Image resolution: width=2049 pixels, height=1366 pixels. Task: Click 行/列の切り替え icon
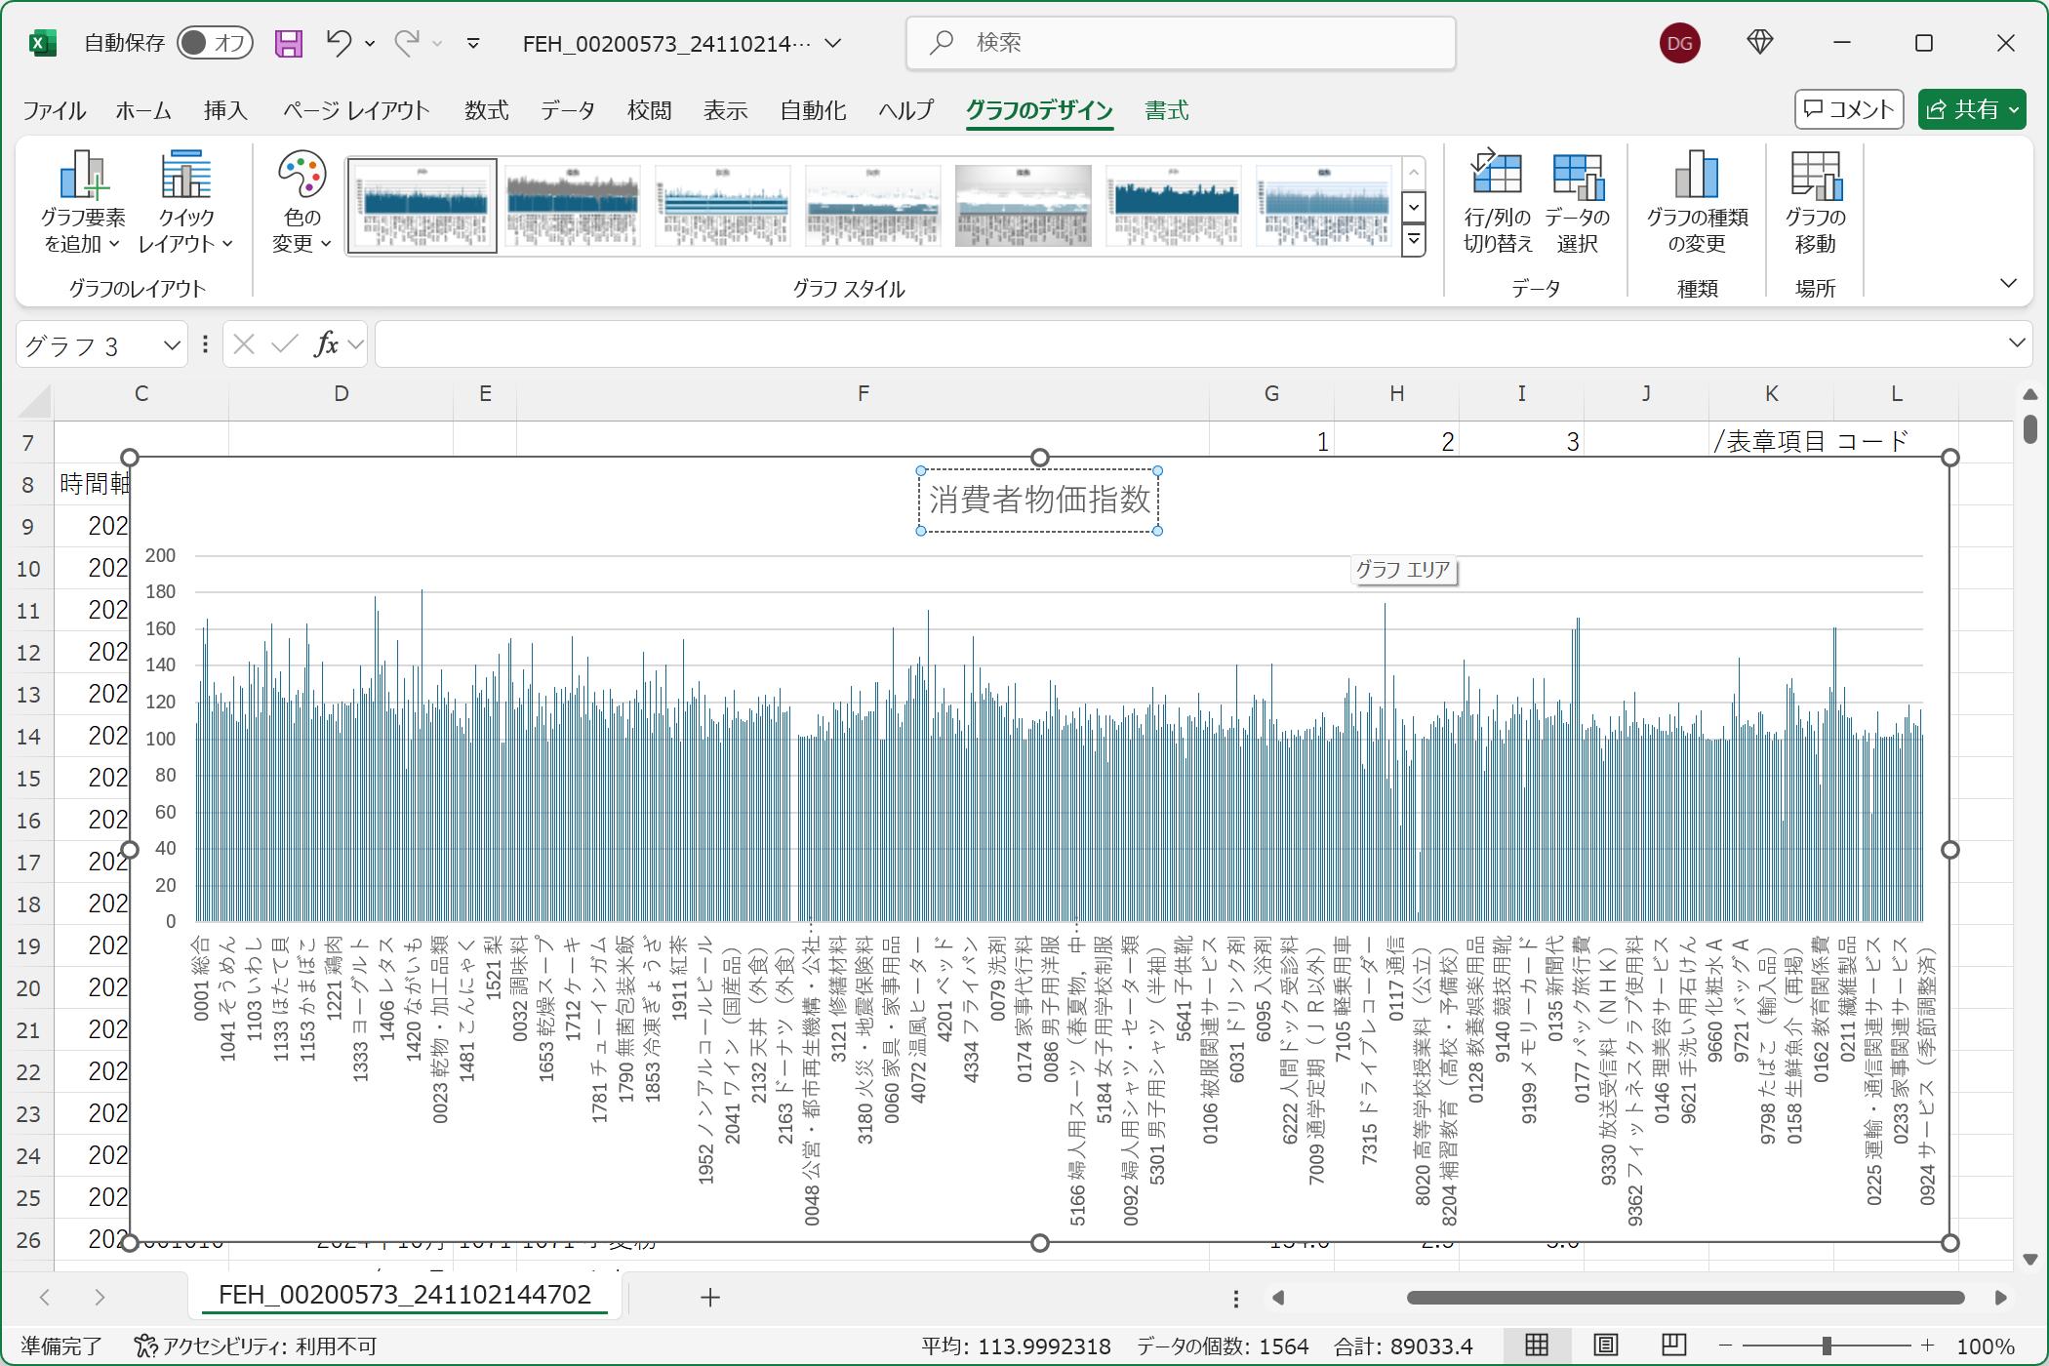tap(1498, 203)
